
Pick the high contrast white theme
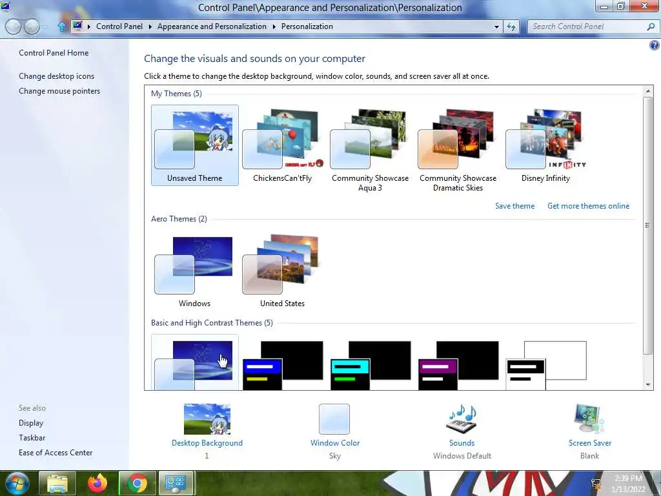pyautogui.click(x=546, y=366)
